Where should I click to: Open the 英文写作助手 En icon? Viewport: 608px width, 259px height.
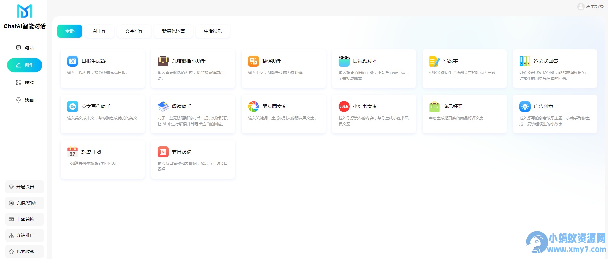[x=72, y=106]
